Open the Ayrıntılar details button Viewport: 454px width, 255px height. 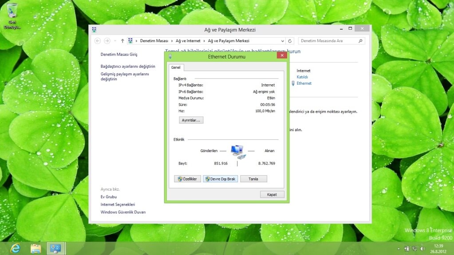click(191, 120)
